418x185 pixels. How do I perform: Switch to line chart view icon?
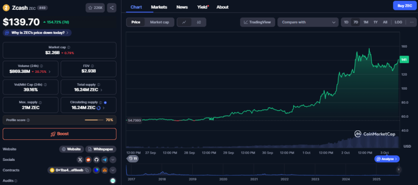tap(184, 22)
